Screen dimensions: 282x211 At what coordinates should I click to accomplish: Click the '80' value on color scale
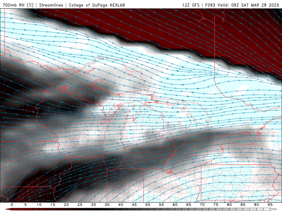pyautogui.click(x=229, y=205)
